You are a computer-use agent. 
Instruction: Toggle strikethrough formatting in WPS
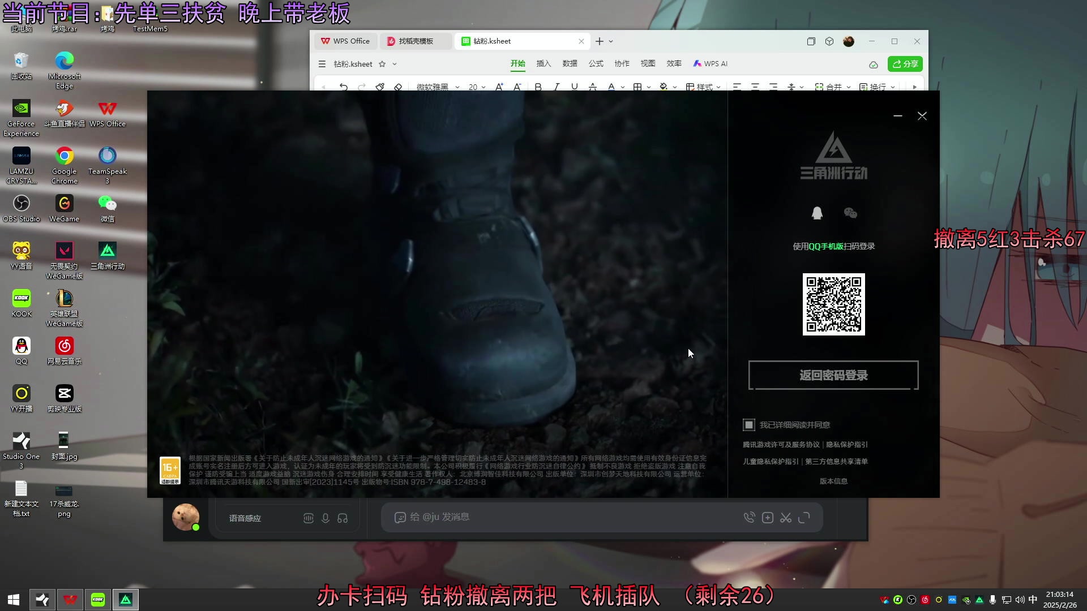(x=593, y=87)
